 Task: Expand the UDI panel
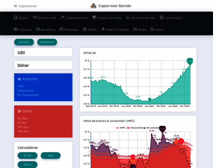pyautogui.click(x=43, y=52)
